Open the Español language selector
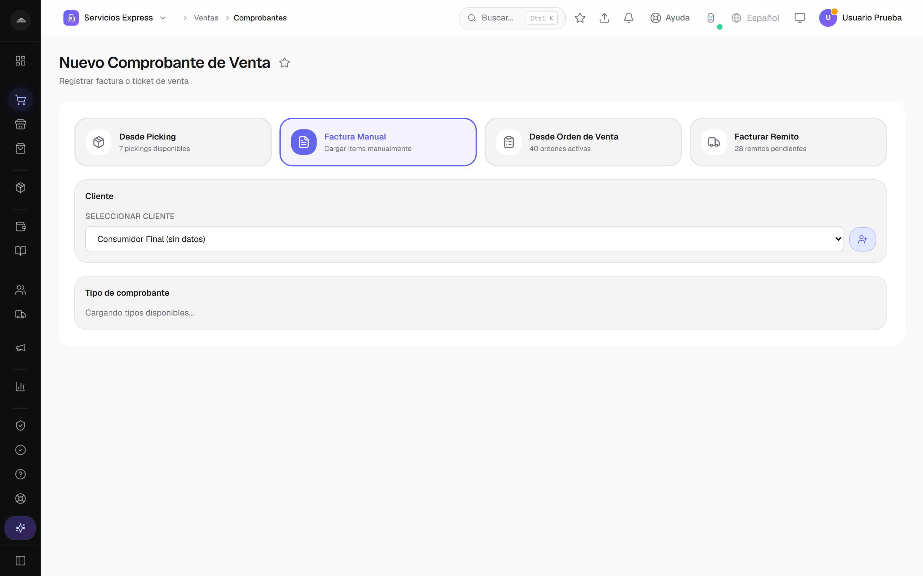The width and height of the screenshot is (923, 576). [756, 18]
